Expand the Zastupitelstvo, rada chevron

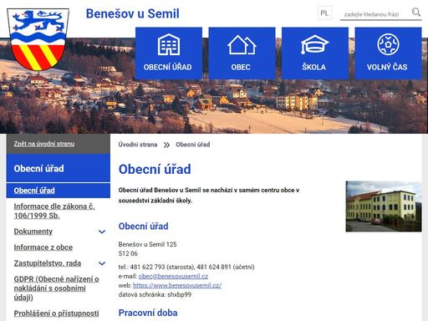102,263
